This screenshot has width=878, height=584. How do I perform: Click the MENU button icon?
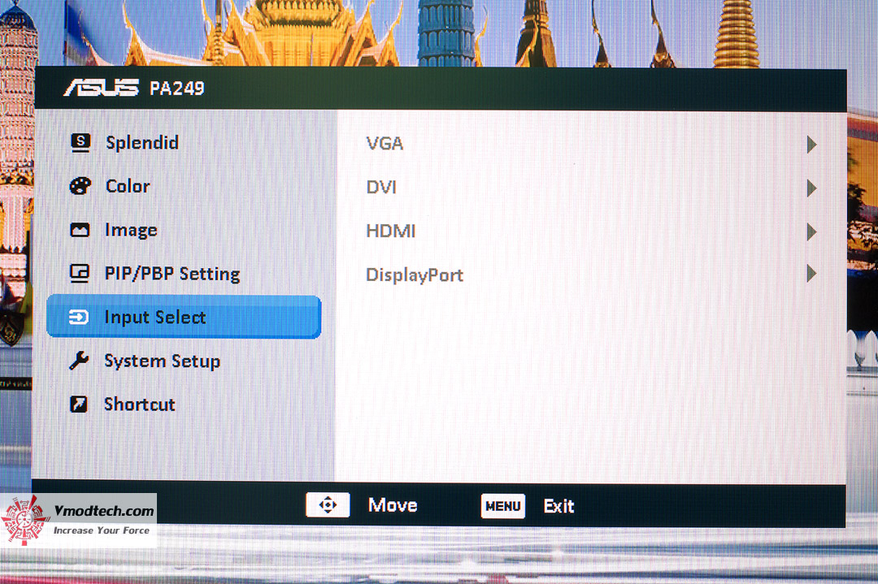coord(503,506)
